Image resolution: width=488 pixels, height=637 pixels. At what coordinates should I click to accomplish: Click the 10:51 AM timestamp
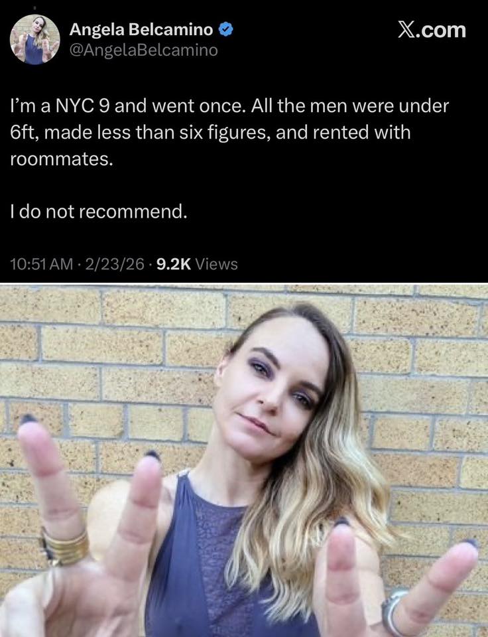pos(41,264)
